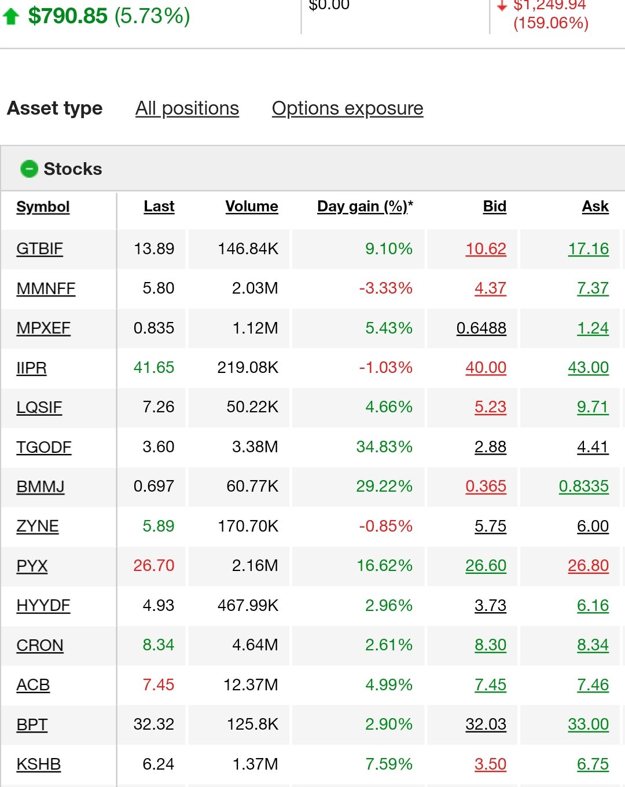Click ZYNE ask price 6.00

click(593, 526)
